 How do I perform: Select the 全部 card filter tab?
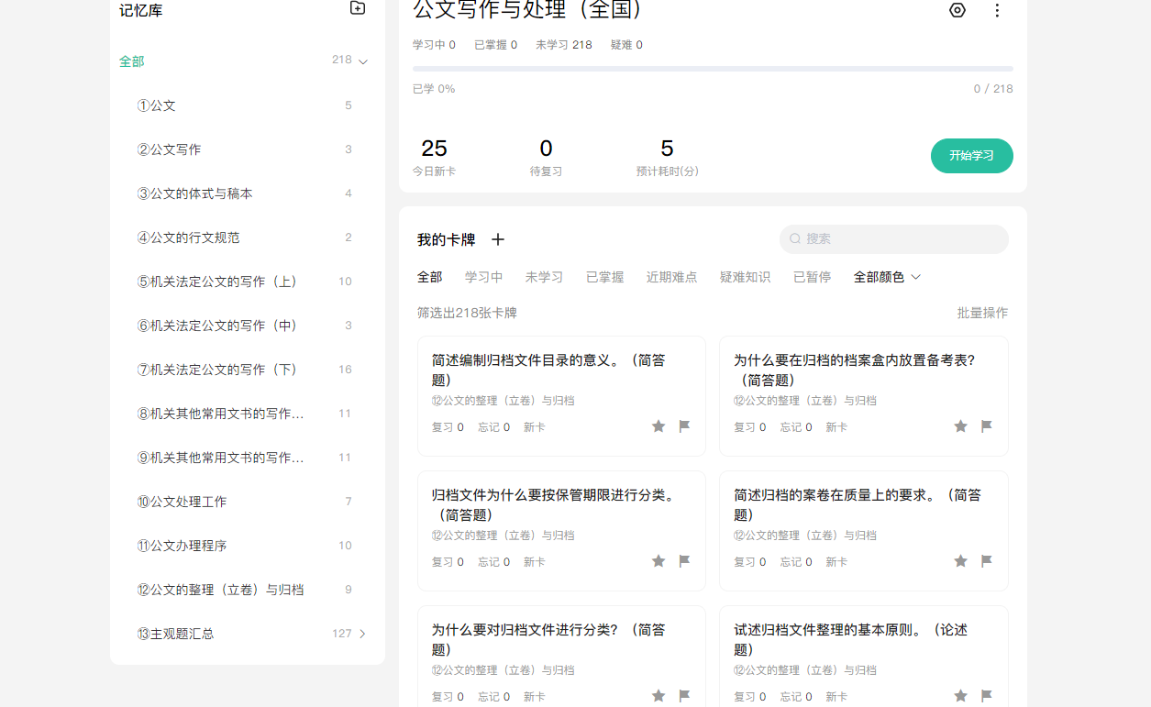[430, 277]
